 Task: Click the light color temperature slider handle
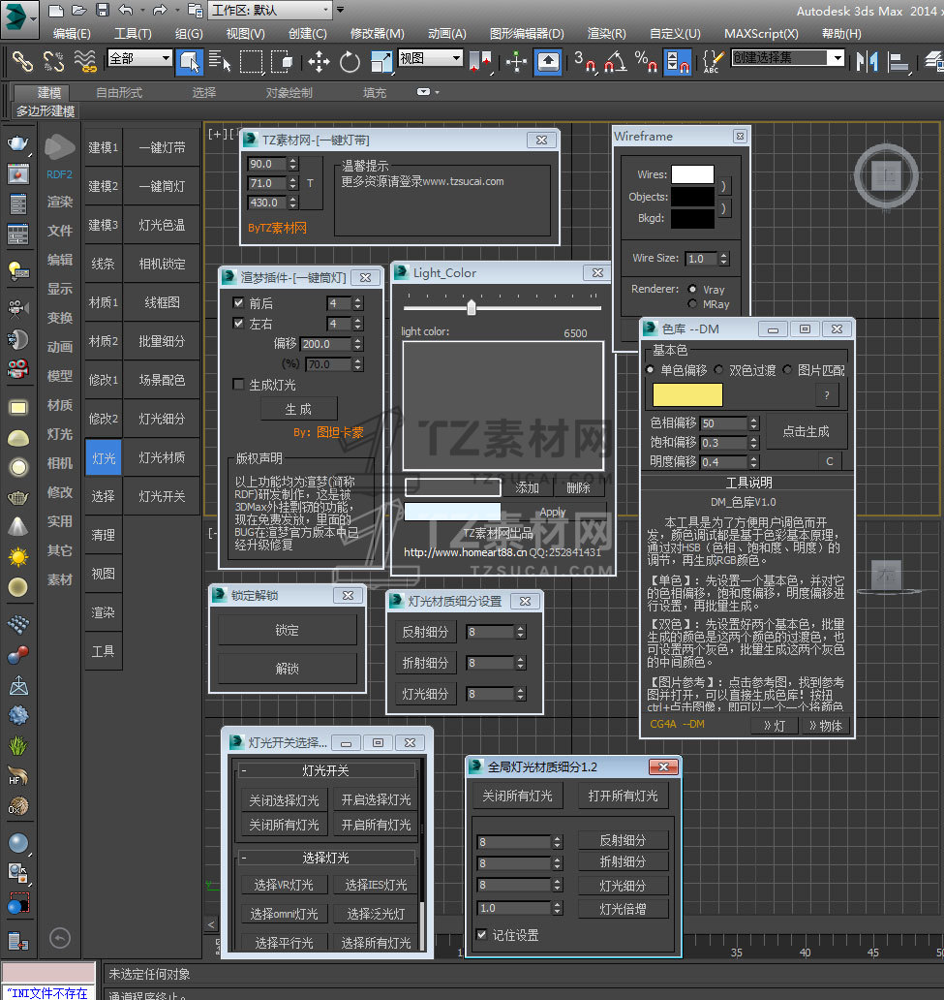point(472,307)
